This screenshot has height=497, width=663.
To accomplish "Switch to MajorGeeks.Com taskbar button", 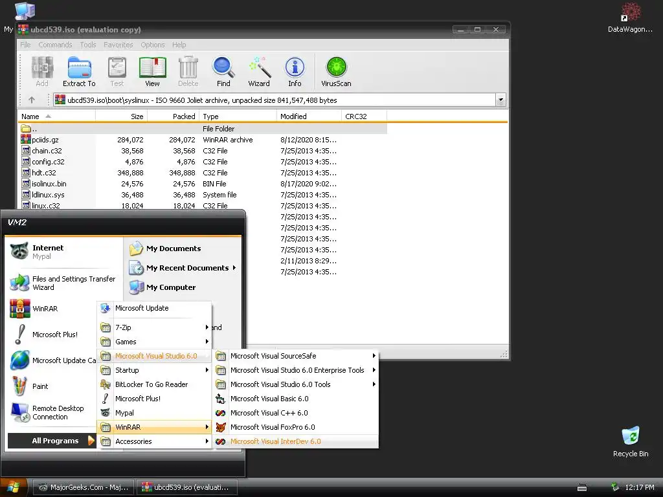I will coord(84,487).
